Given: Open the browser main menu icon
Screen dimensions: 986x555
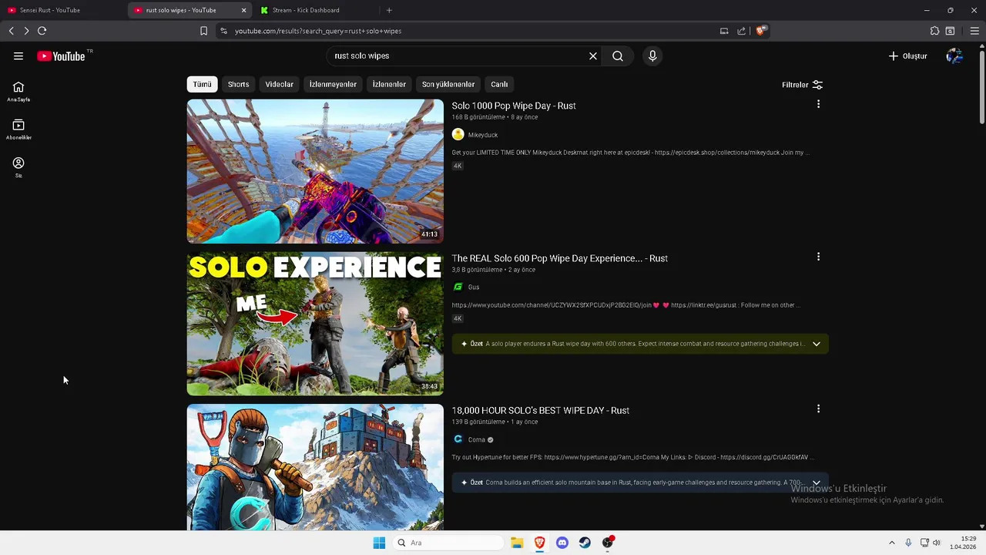Looking at the screenshot, I should coord(974,31).
